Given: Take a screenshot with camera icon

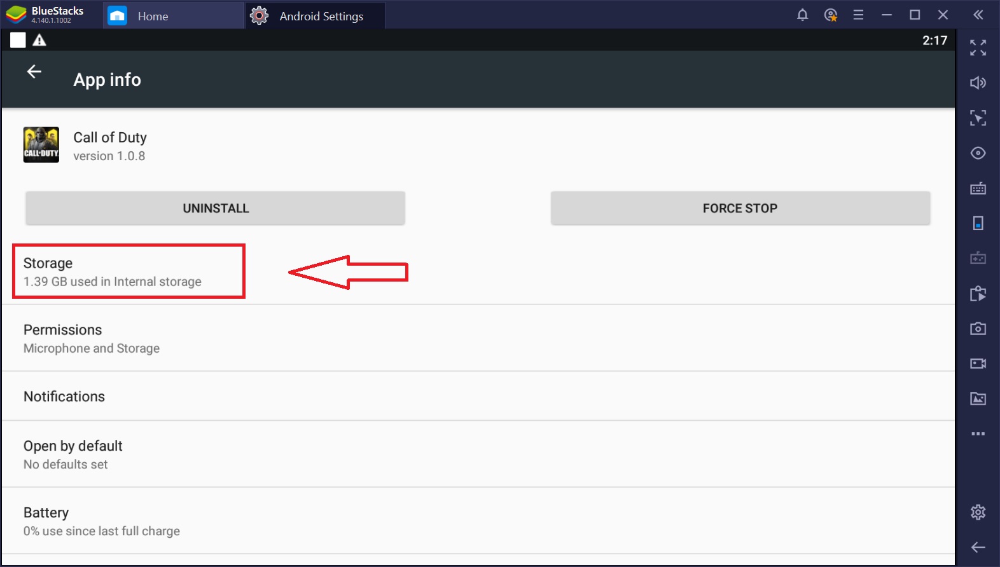Looking at the screenshot, I should (x=978, y=329).
